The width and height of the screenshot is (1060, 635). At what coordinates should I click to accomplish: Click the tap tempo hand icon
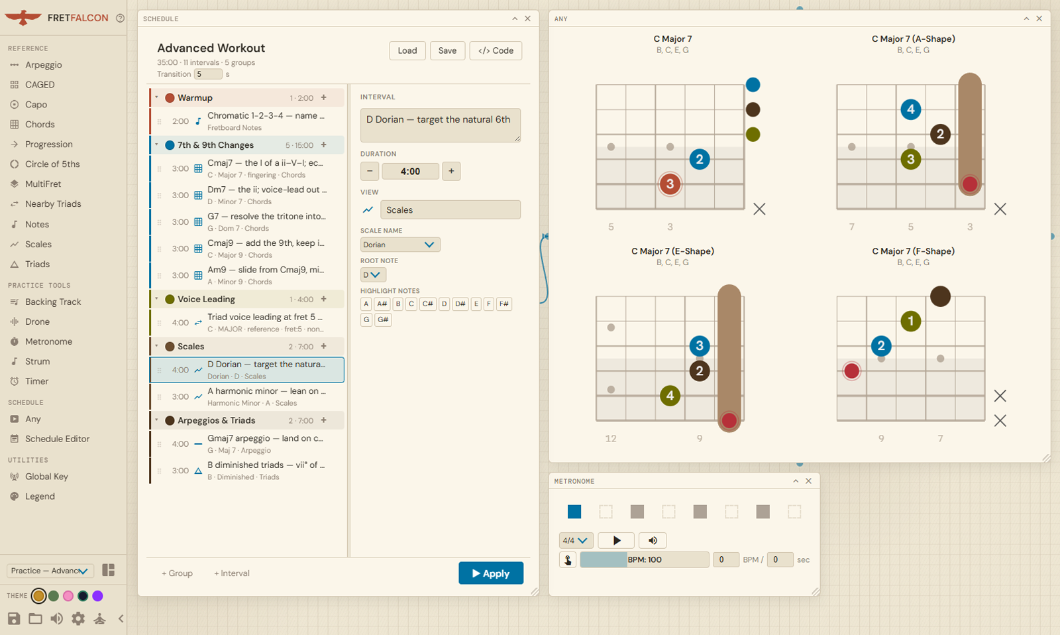568,560
